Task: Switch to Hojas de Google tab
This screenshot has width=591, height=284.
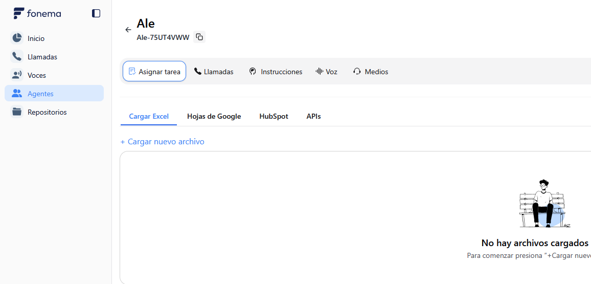Action: (x=214, y=116)
